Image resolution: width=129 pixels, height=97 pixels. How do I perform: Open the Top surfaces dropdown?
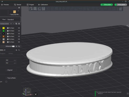pos(11,78)
